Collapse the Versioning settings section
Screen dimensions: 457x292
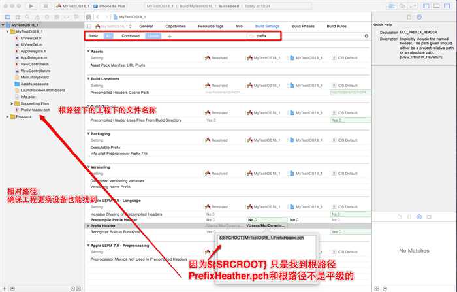[88, 167]
